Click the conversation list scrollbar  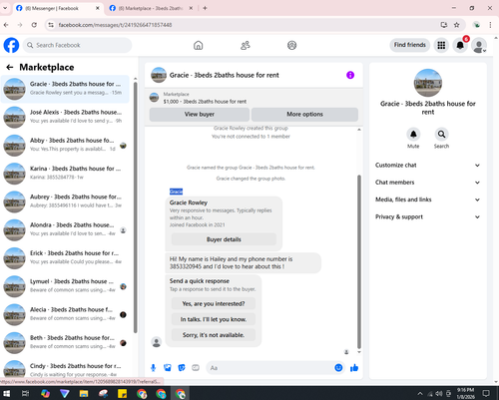coord(135,206)
